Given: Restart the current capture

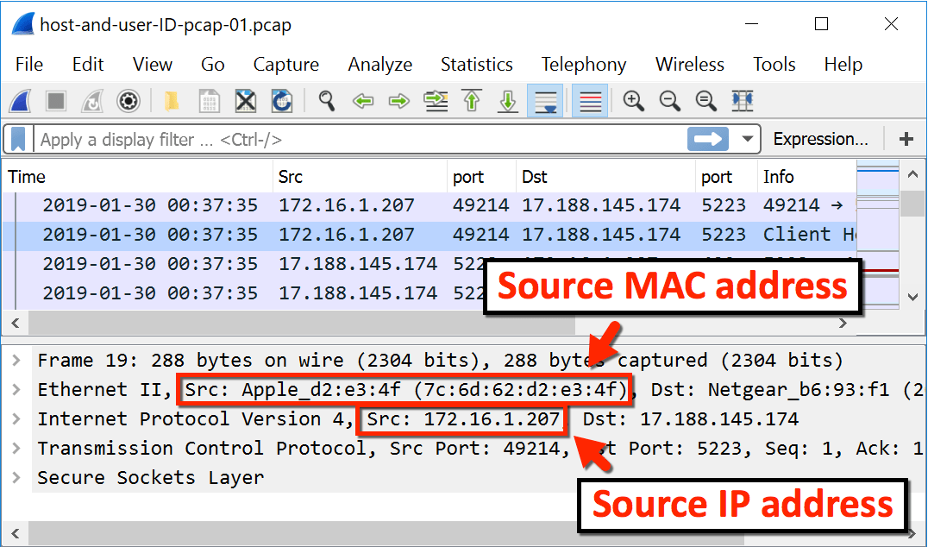Looking at the screenshot, I should click(x=91, y=101).
